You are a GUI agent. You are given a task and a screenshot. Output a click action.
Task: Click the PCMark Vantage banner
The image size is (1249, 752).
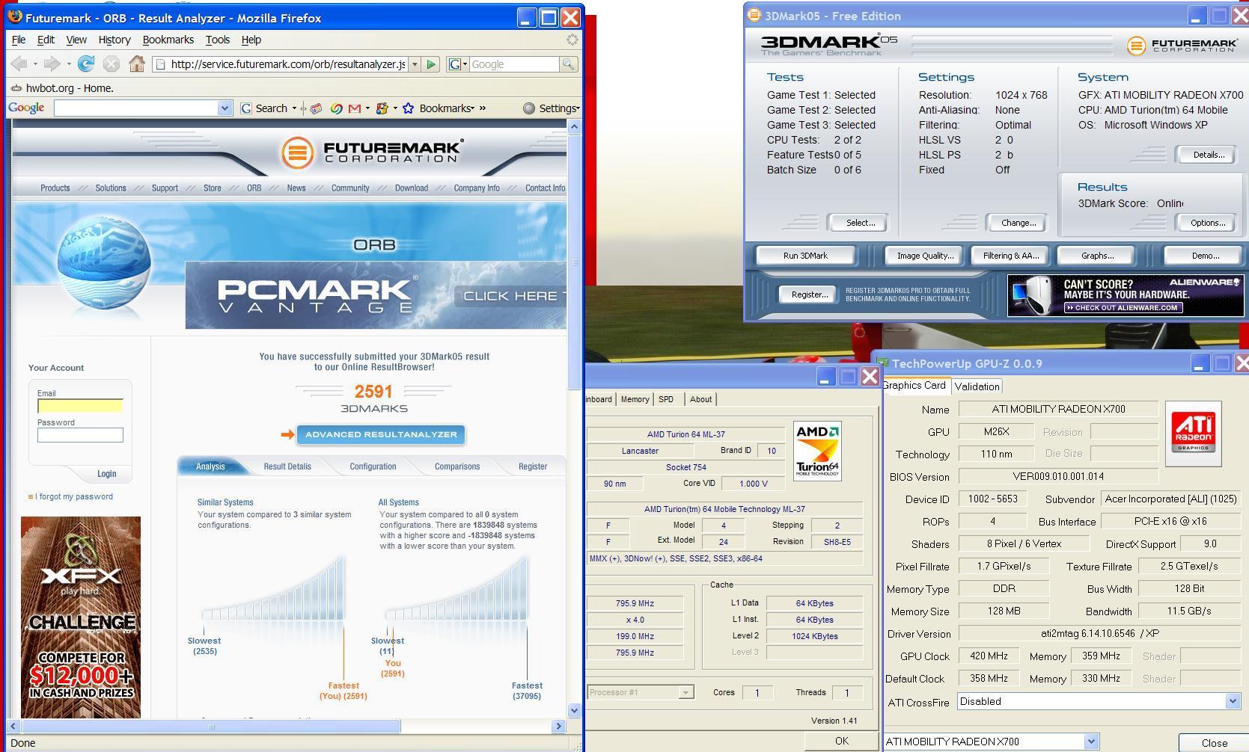pos(376,295)
